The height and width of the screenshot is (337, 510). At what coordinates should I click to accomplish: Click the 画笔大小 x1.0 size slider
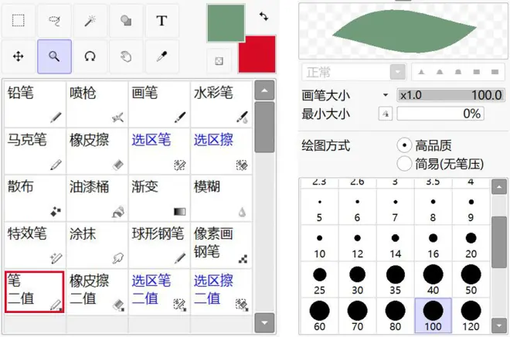450,95
